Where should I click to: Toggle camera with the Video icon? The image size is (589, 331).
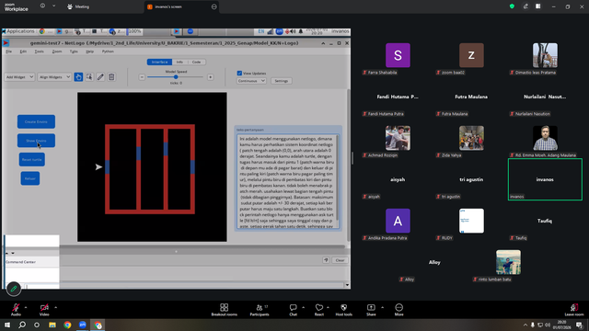click(x=44, y=308)
